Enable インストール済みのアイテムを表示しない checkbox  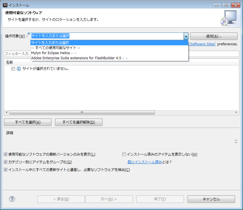[124, 154]
